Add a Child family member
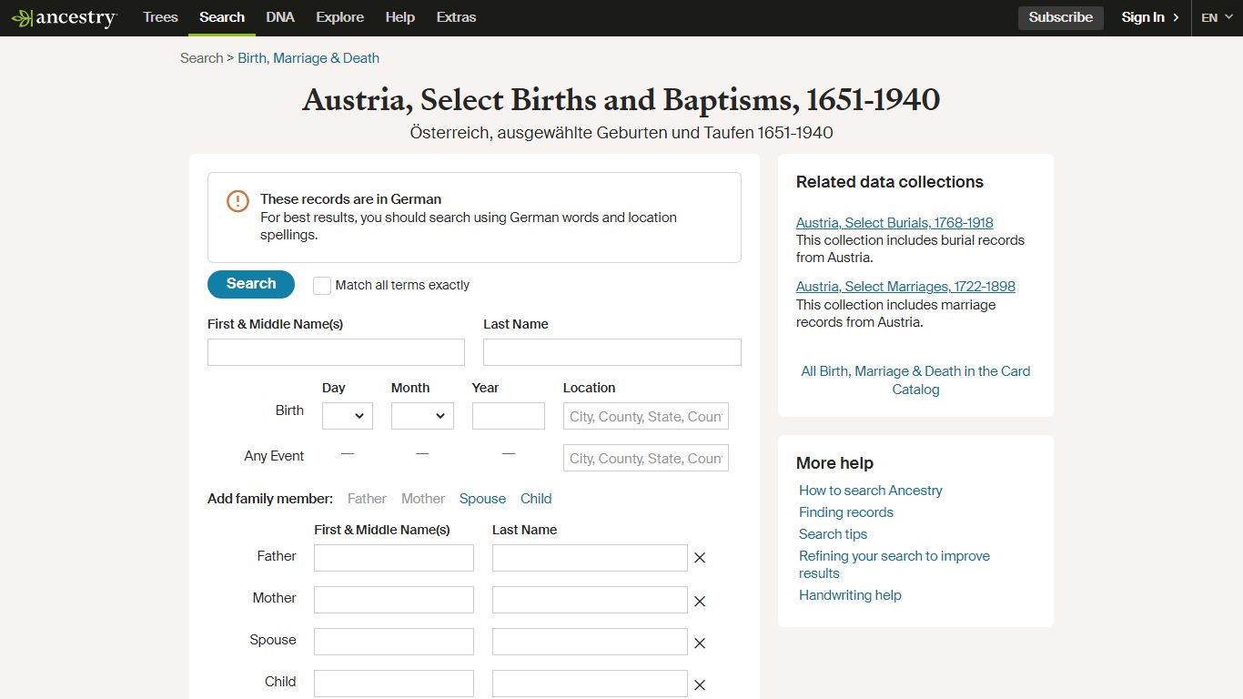Image resolution: width=1243 pixels, height=699 pixels. click(x=536, y=499)
